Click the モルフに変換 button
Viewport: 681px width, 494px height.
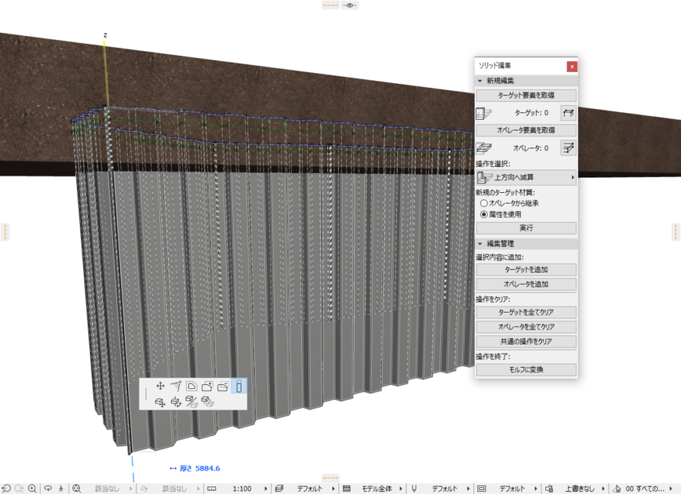point(526,370)
